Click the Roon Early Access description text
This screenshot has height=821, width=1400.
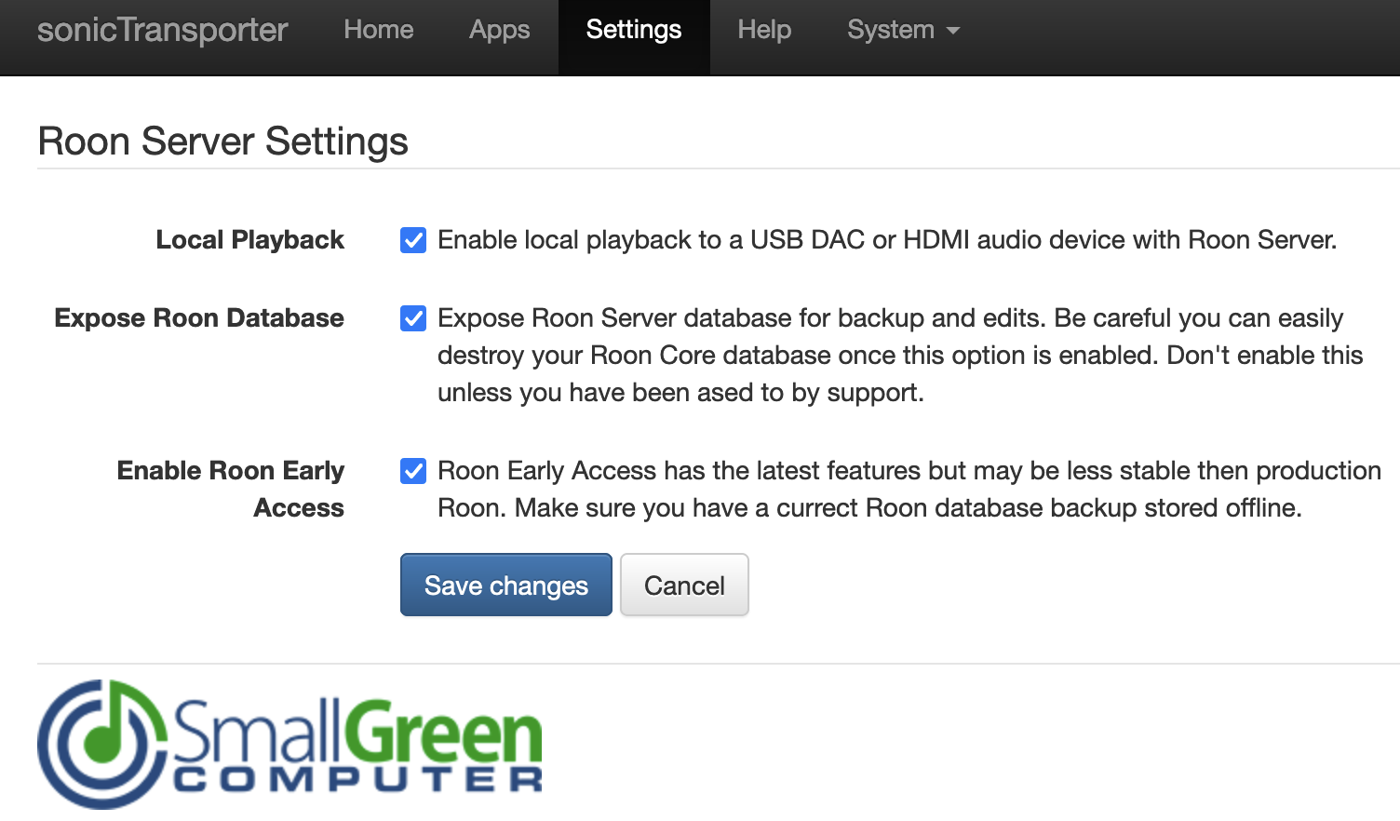[909, 490]
